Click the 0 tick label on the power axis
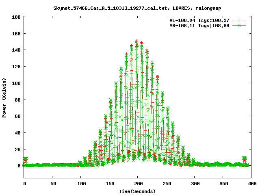The image size is (260, 195). [19, 166]
